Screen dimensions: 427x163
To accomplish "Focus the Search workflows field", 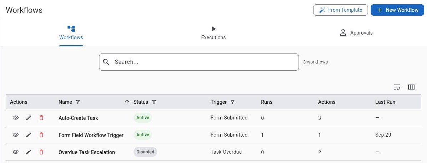I will (199, 62).
